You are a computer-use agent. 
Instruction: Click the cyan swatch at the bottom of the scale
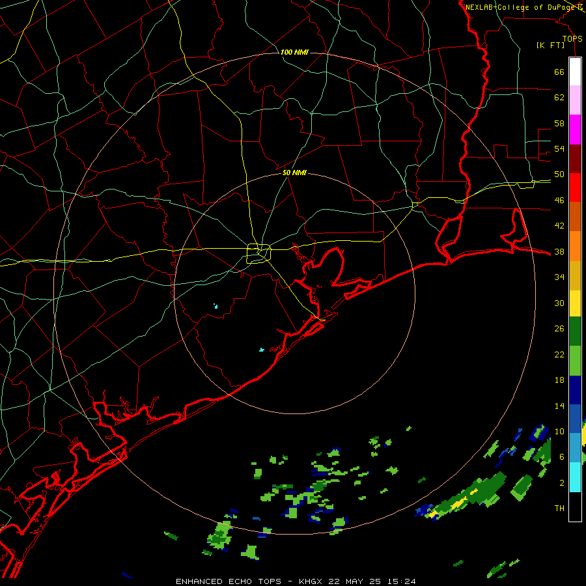tap(575, 477)
